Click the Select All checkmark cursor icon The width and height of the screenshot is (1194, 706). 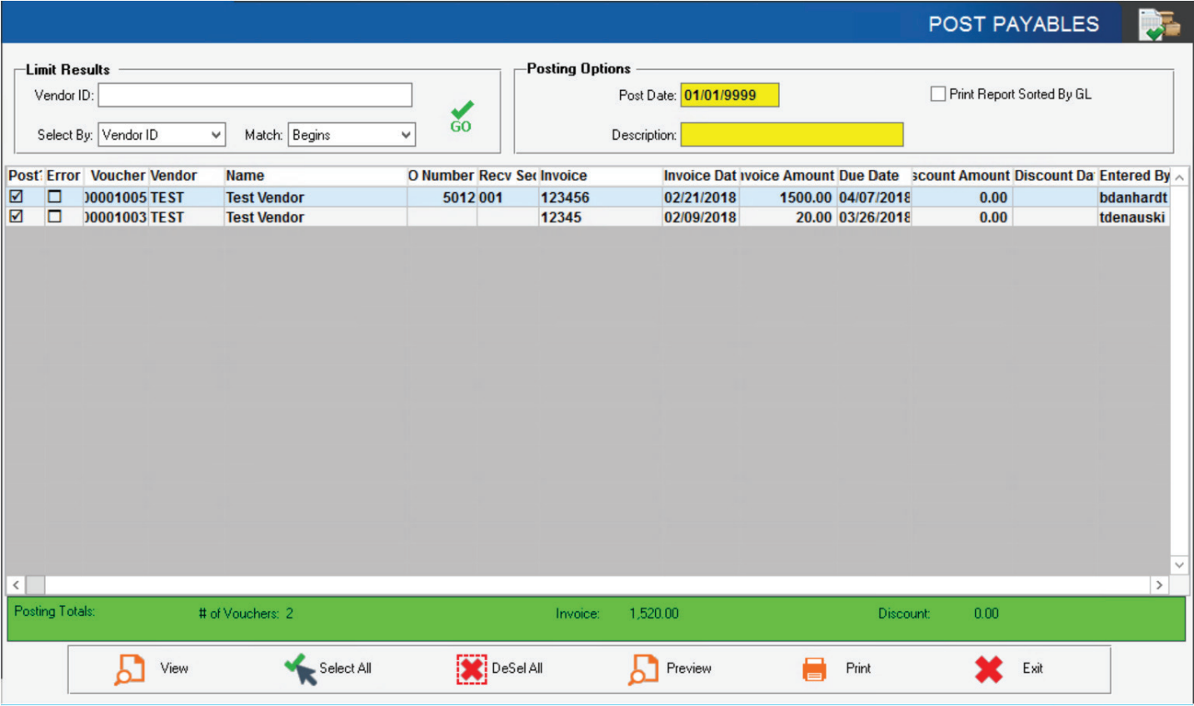tap(300, 669)
